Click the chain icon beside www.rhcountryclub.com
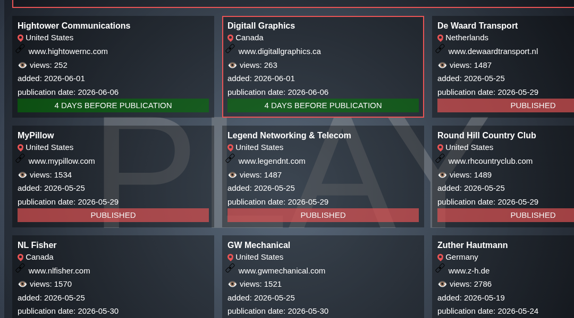 tap(440, 159)
